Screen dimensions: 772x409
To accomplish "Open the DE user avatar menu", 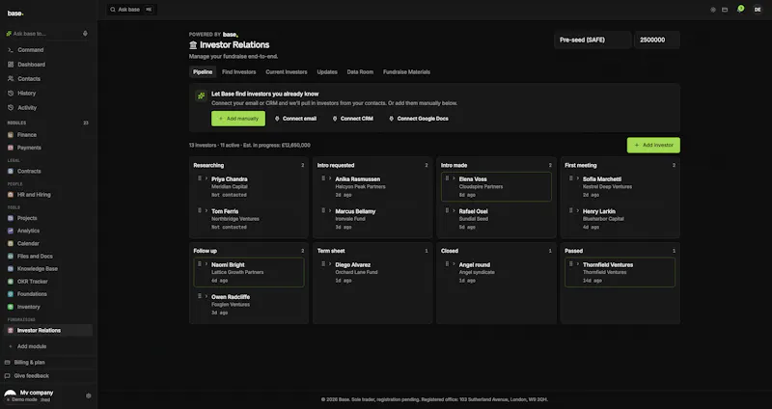I will coord(758,10).
